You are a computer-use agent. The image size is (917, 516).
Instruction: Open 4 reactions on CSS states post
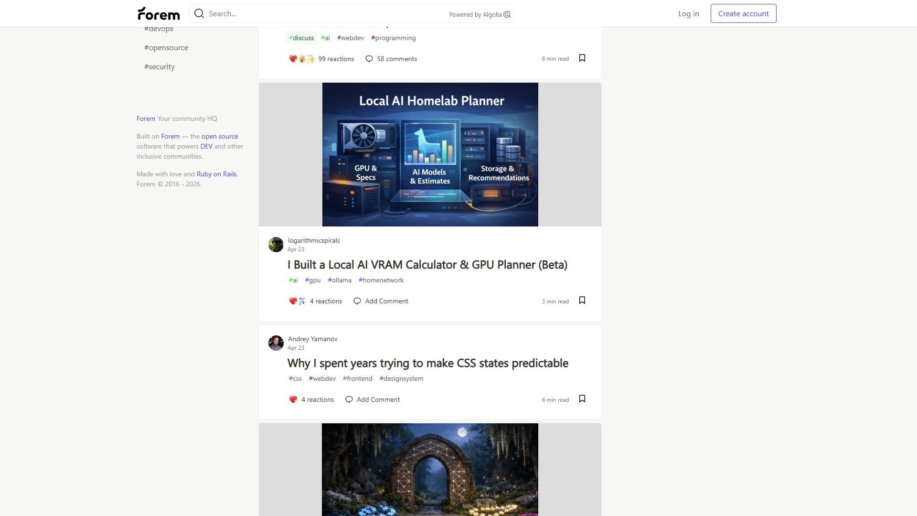318,399
